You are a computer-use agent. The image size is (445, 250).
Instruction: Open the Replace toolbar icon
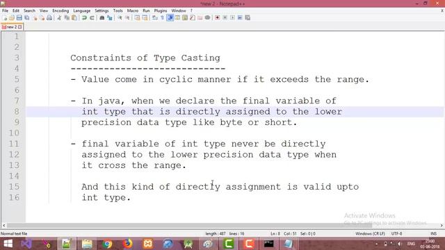tap(110, 17)
